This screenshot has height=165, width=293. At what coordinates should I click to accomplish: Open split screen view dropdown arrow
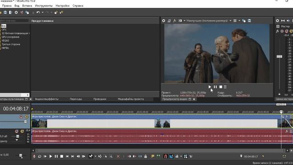(184, 21)
